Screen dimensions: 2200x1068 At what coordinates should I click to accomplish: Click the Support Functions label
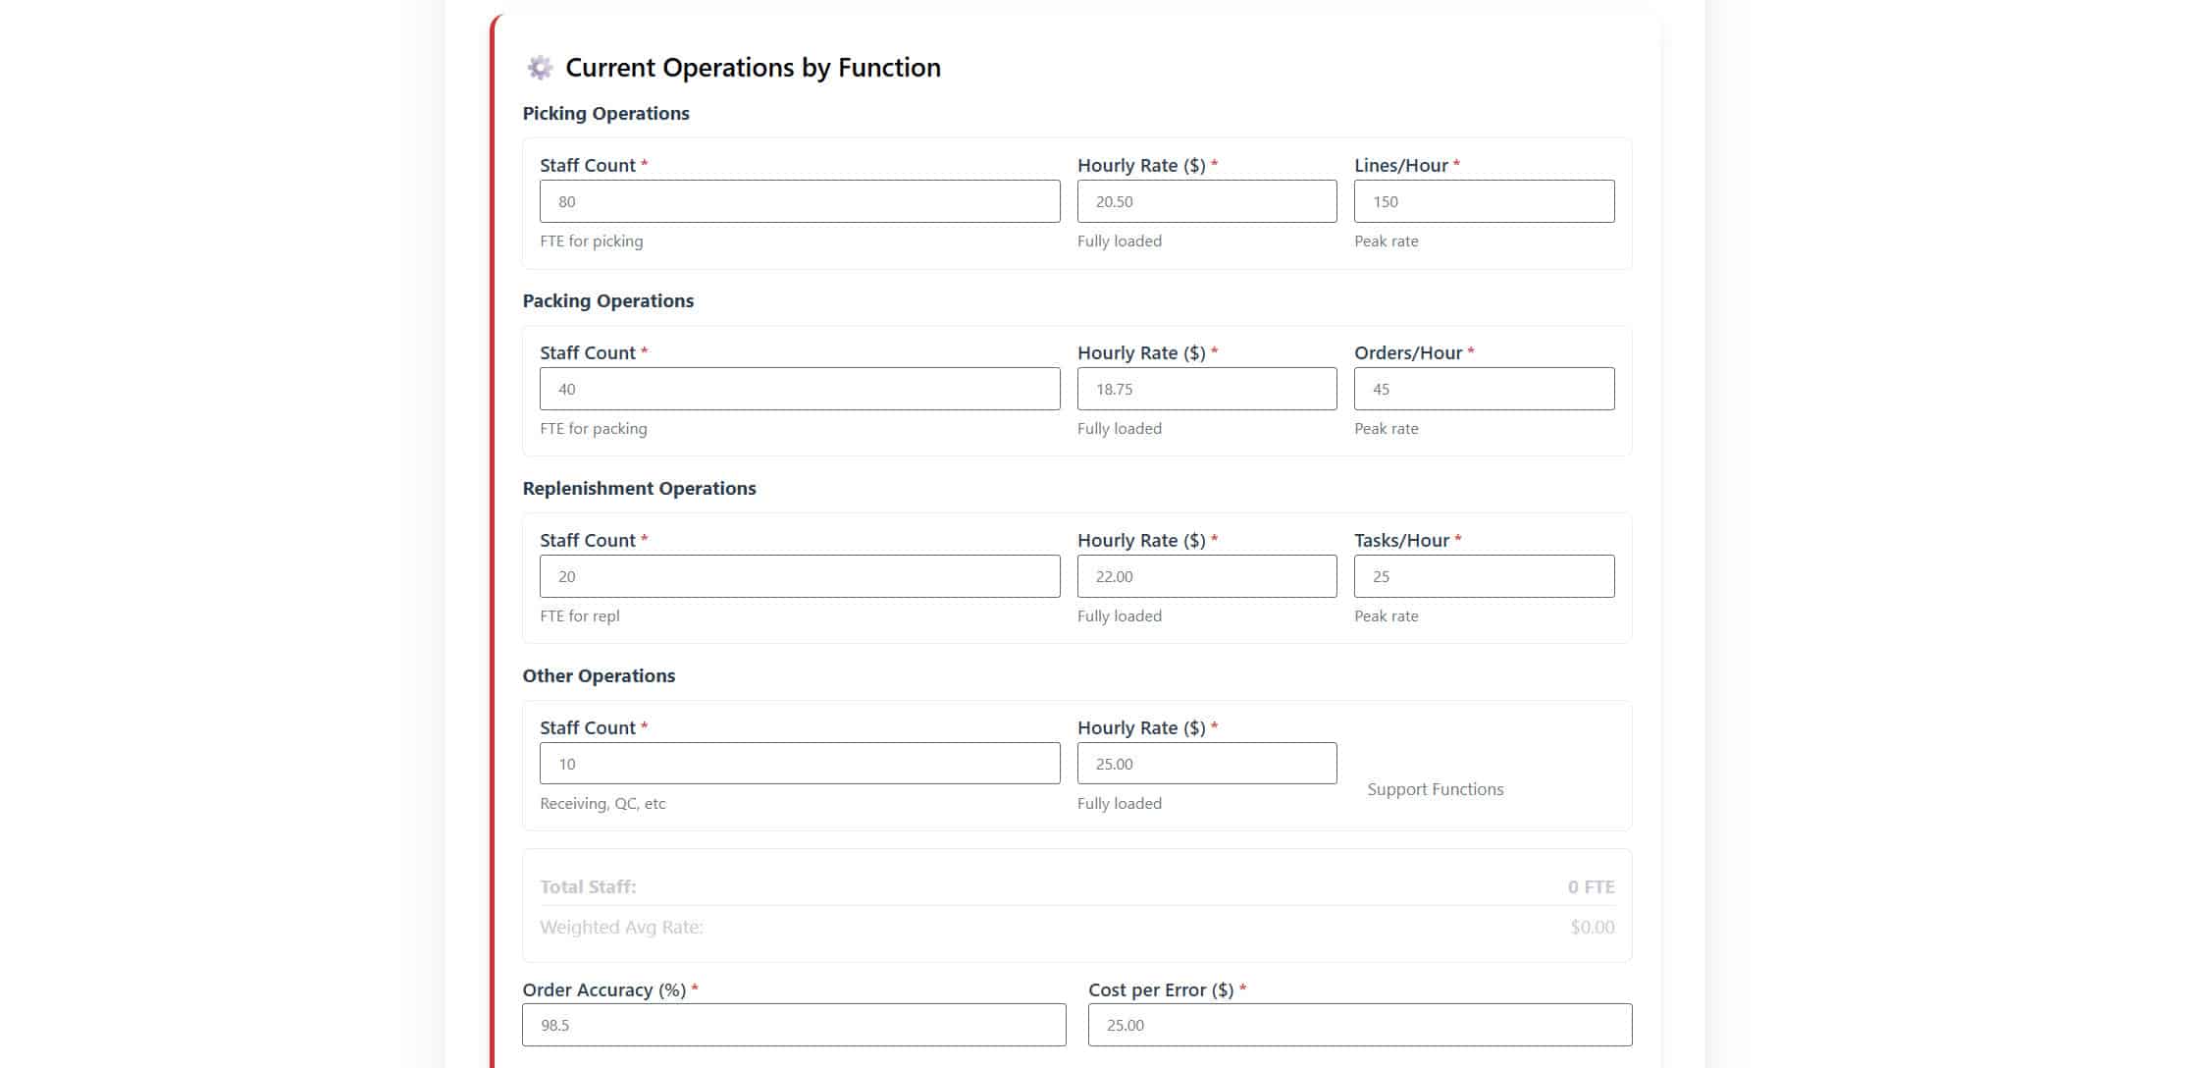tap(1435, 789)
